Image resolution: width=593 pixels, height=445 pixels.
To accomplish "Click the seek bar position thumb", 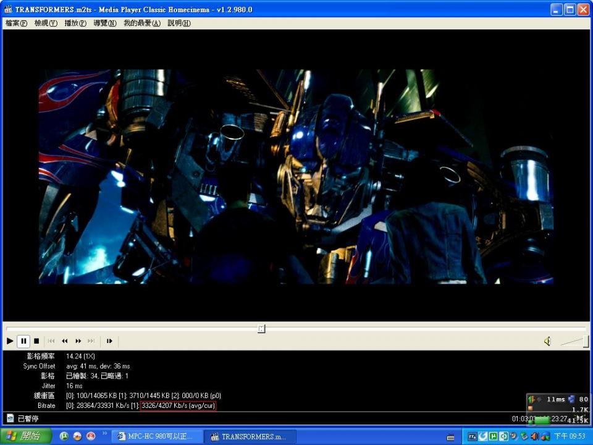I will (x=261, y=329).
